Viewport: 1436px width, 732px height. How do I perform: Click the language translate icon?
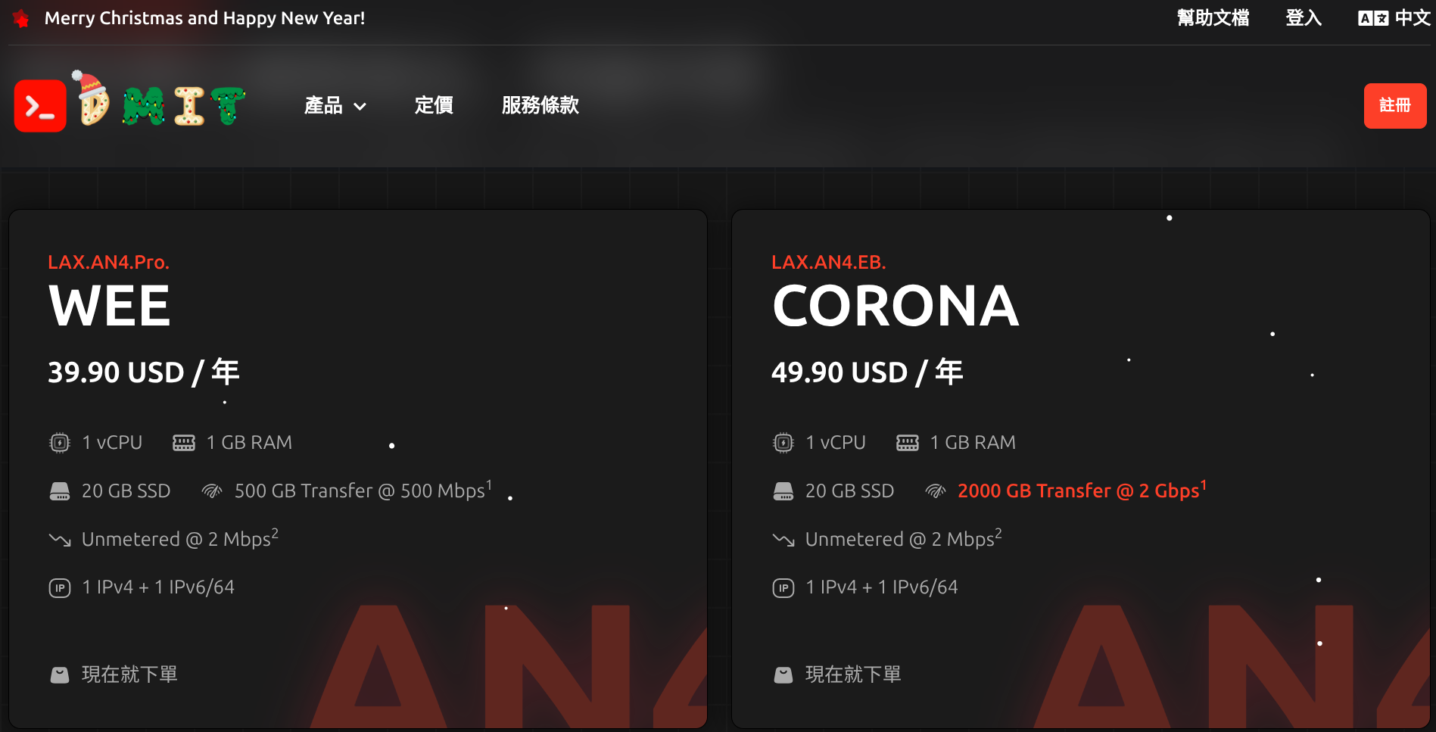[1373, 18]
